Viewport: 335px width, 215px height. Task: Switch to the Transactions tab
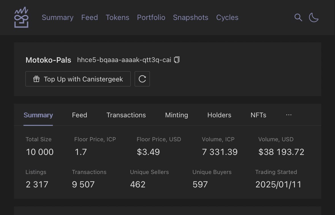(x=126, y=115)
